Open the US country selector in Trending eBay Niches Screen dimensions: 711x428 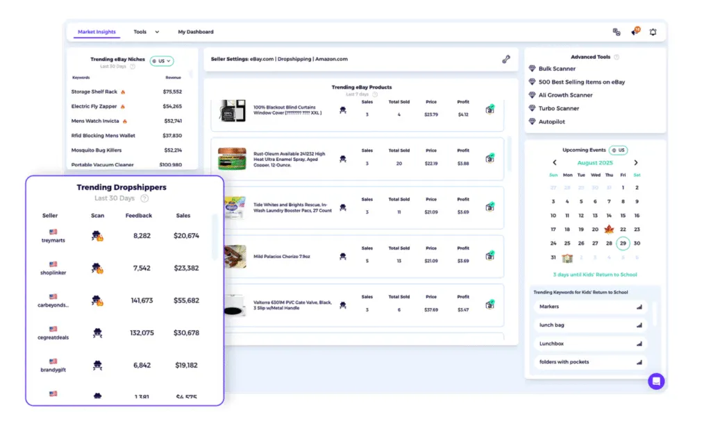click(162, 60)
